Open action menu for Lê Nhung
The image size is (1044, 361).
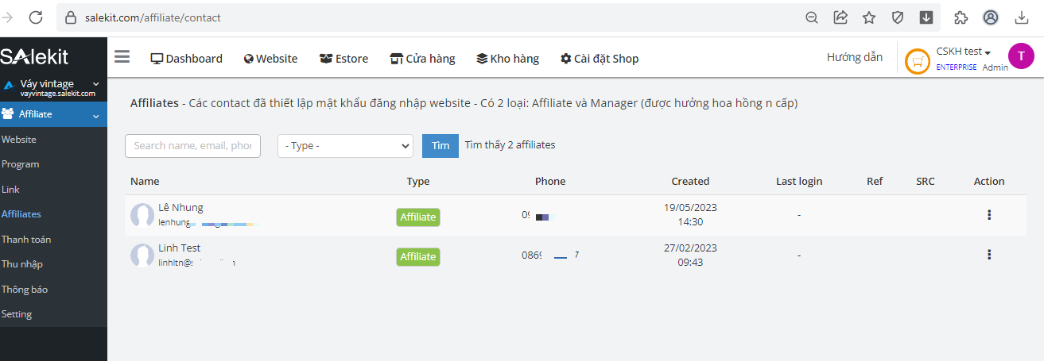(989, 215)
